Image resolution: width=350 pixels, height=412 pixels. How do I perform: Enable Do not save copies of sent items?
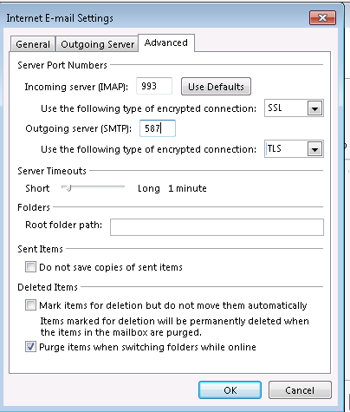(x=30, y=267)
